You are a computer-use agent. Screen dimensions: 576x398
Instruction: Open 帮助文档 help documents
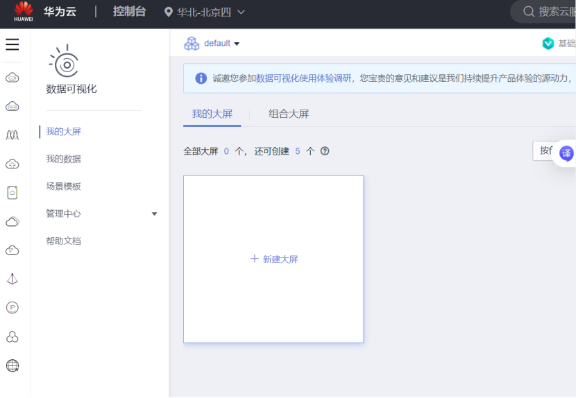63,241
